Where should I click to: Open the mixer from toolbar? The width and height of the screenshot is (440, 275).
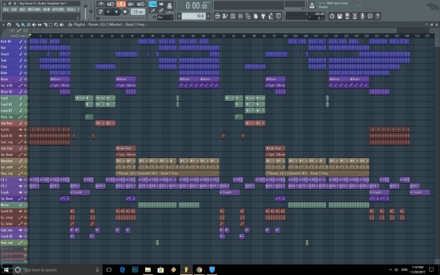tap(241, 16)
